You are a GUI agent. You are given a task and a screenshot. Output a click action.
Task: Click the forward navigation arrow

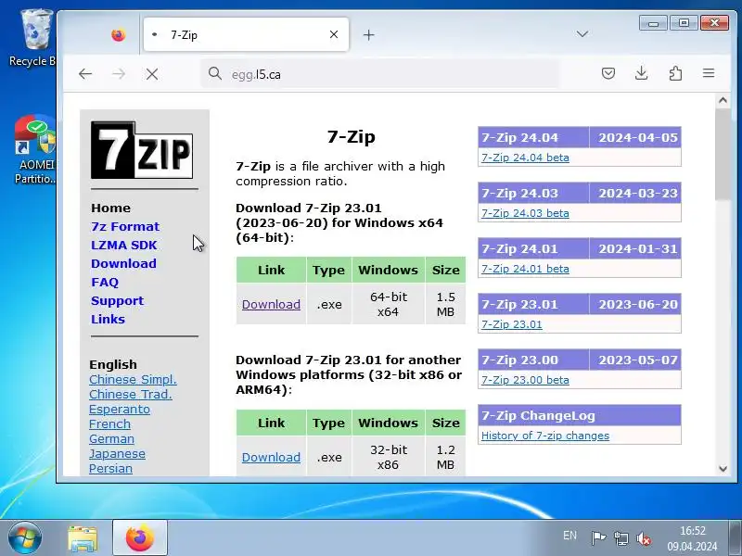pyautogui.click(x=119, y=74)
